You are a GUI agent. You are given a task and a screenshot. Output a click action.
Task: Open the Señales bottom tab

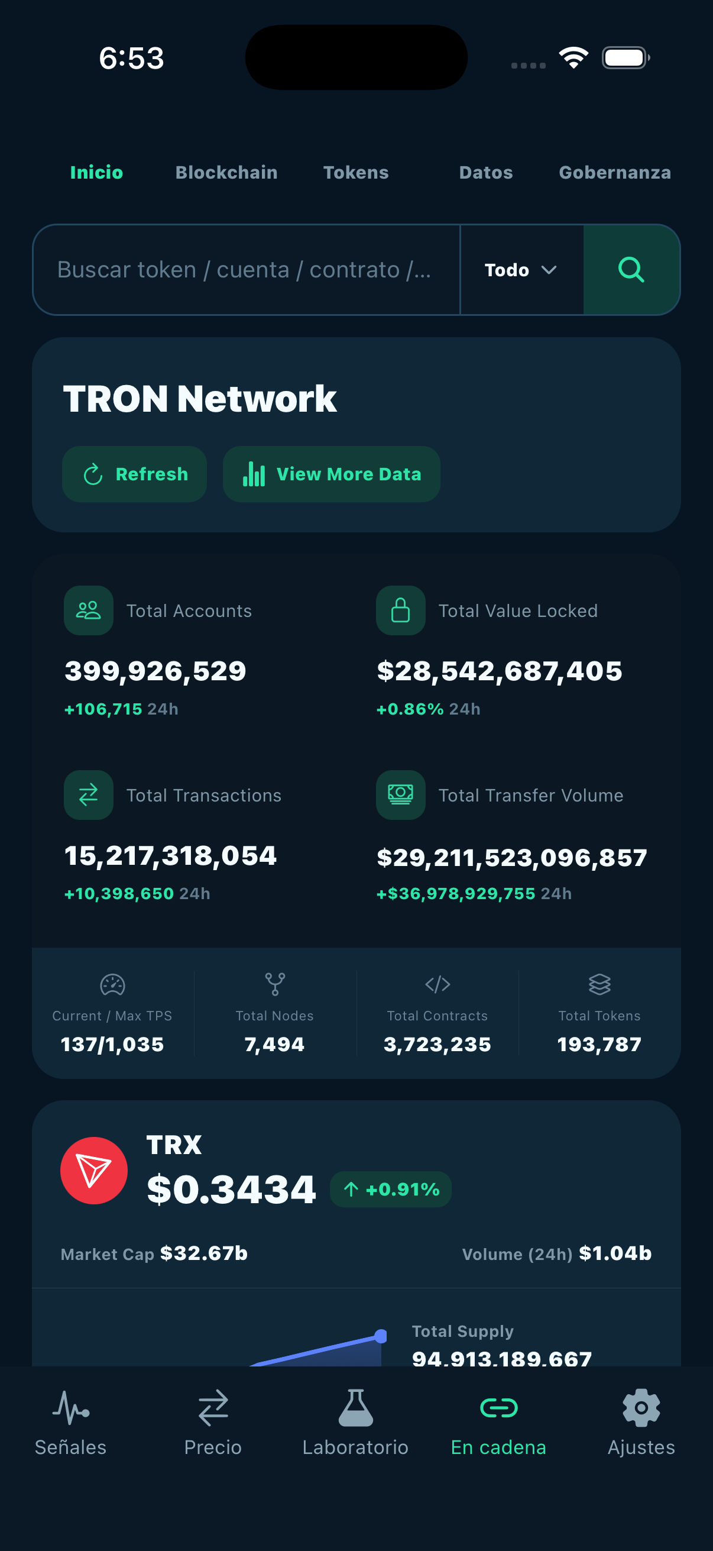(x=71, y=1422)
